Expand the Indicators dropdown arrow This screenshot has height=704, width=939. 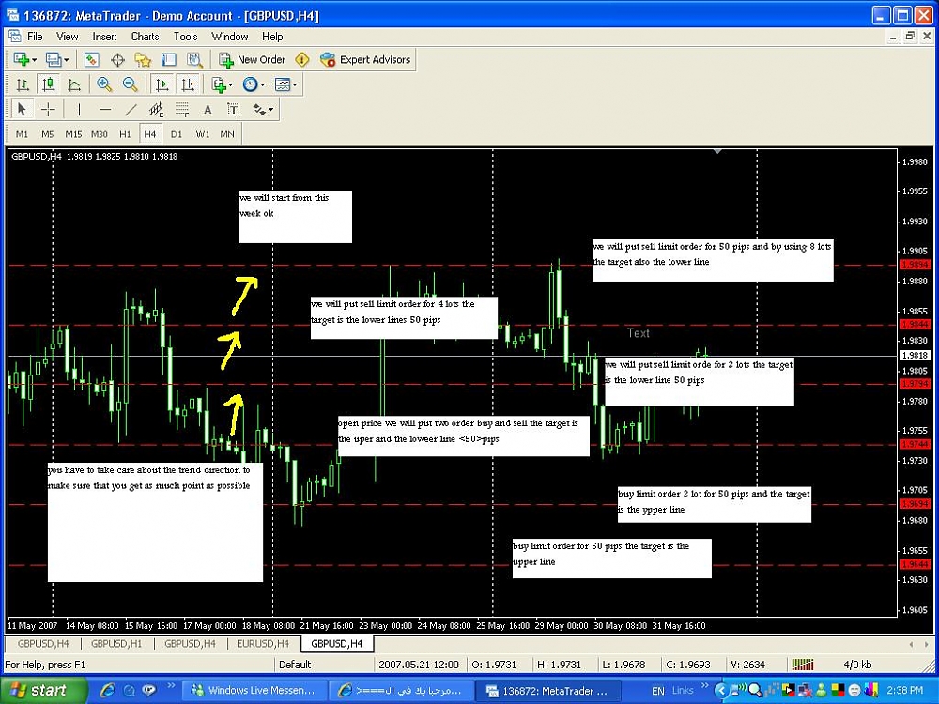(x=231, y=85)
